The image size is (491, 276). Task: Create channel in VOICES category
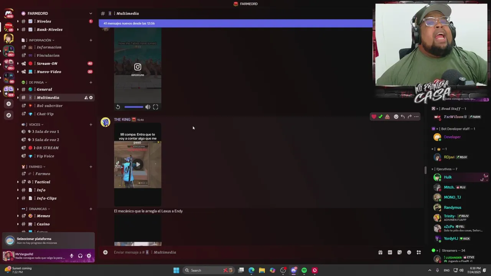point(91,125)
